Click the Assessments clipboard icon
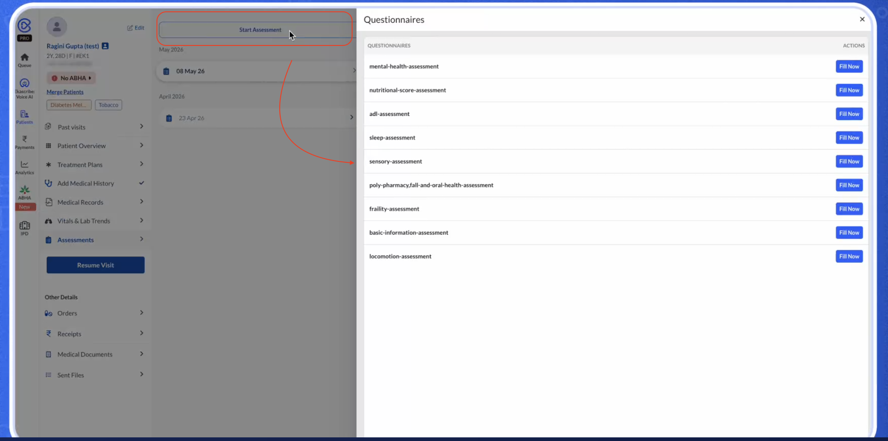This screenshot has height=441, width=888. [48, 240]
